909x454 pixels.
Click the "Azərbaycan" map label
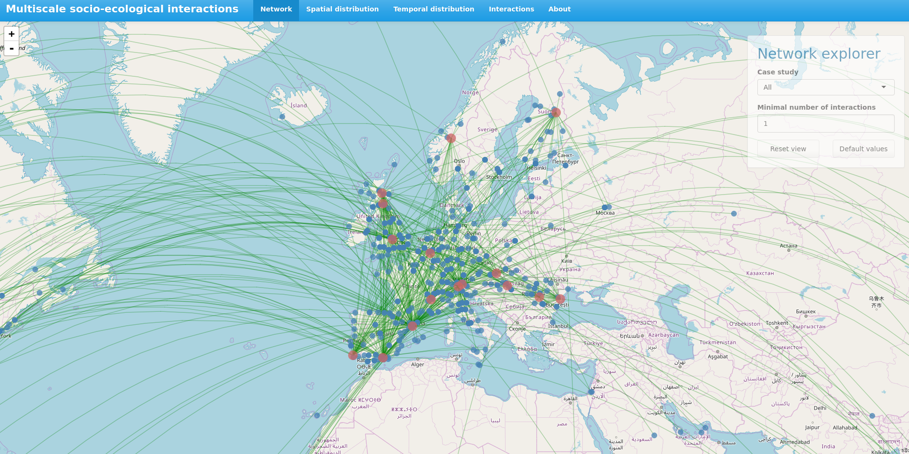[663, 335]
